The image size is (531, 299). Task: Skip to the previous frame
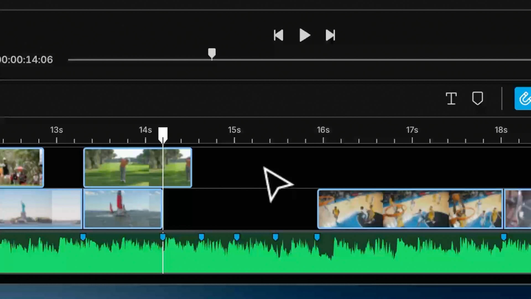tap(278, 35)
